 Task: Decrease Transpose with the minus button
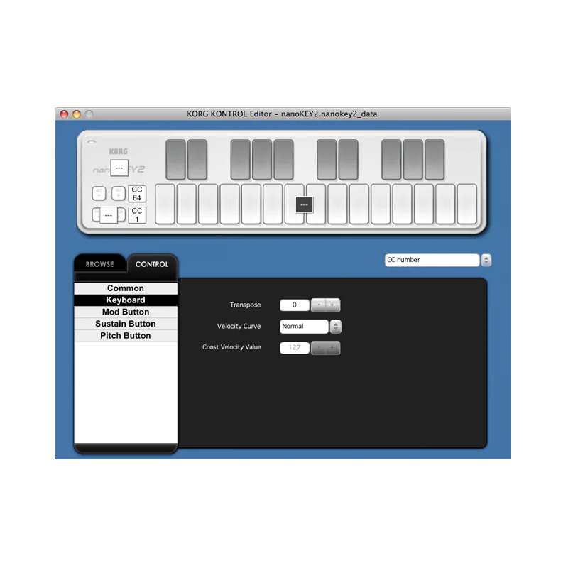tap(318, 305)
